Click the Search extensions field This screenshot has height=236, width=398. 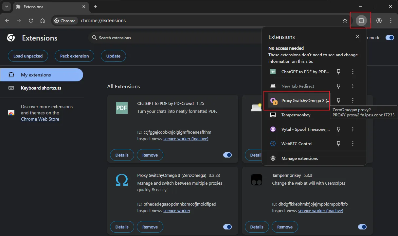pyautogui.click(x=175, y=38)
